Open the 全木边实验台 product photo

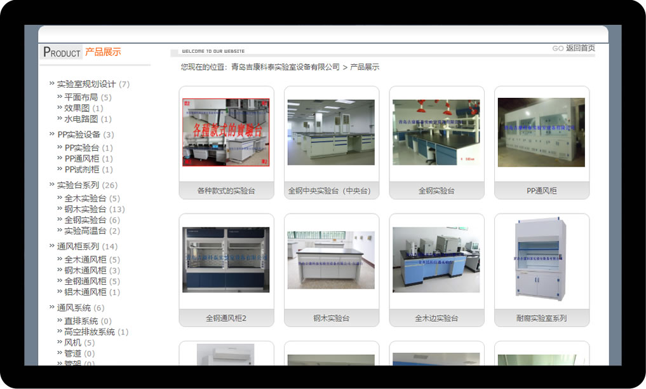click(x=436, y=259)
